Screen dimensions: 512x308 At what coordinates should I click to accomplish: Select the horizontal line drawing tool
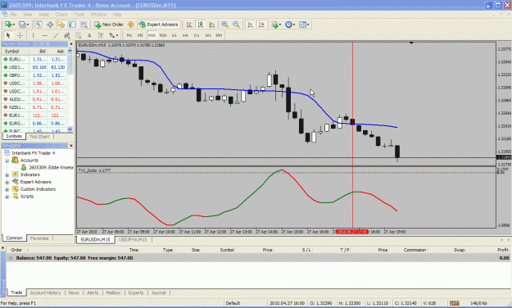click(x=45, y=35)
